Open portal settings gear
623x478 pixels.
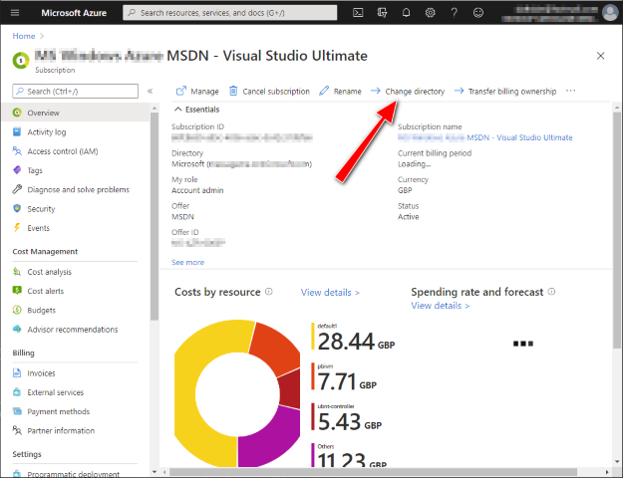430,13
